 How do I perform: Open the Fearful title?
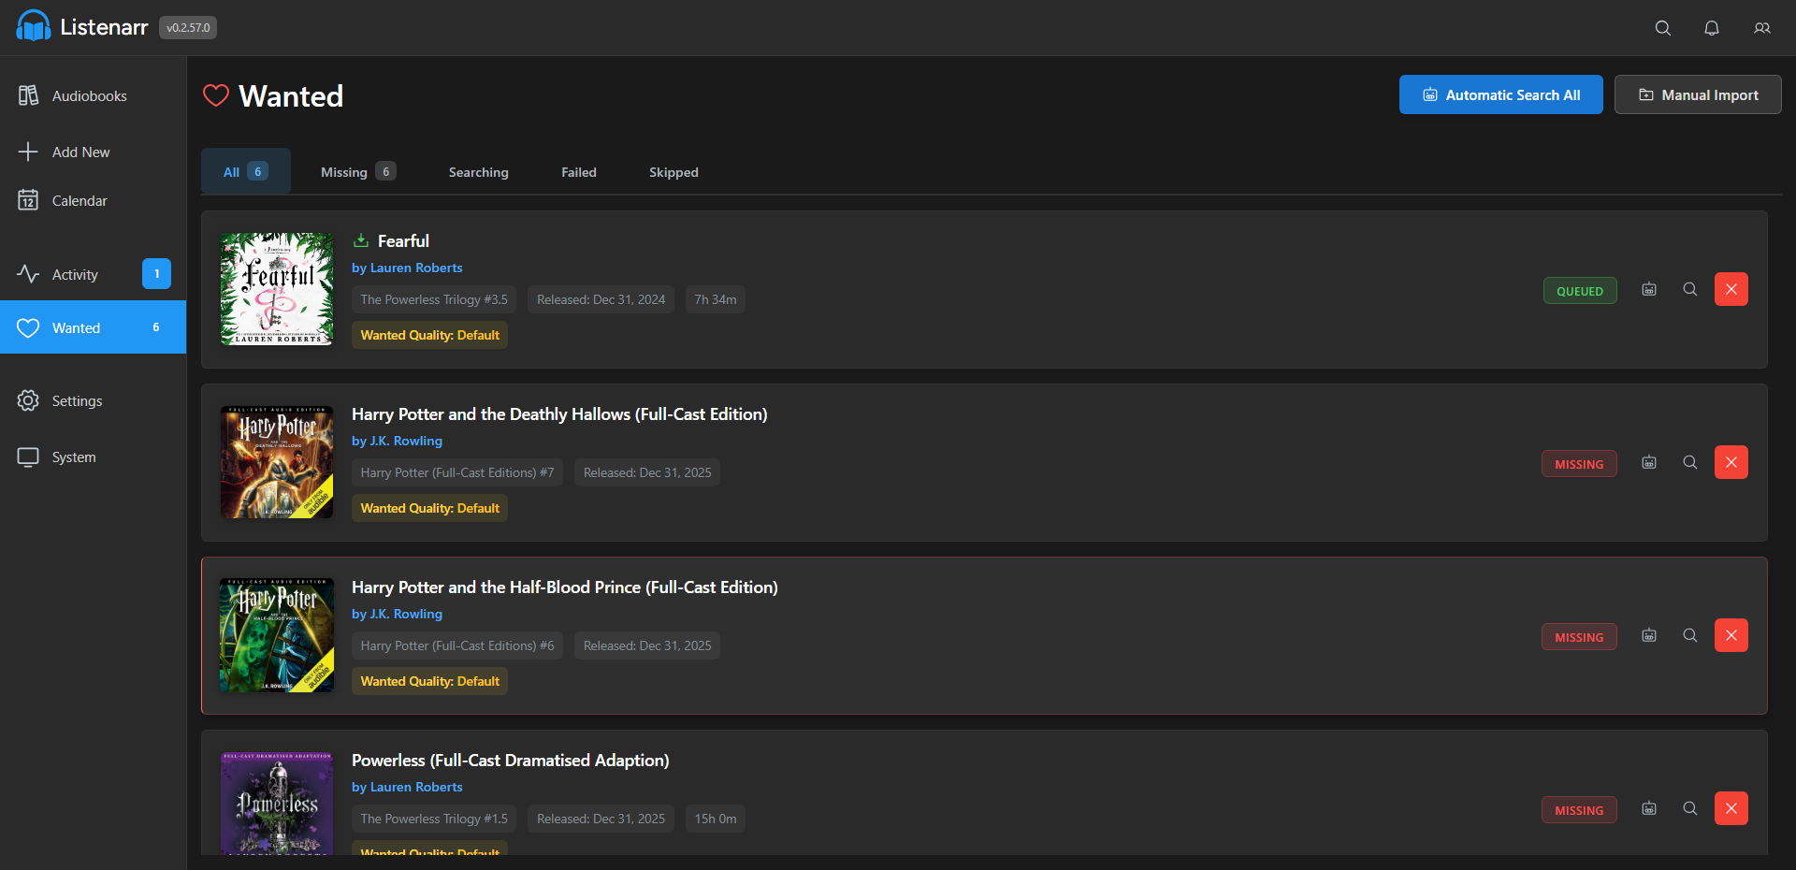tap(403, 240)
